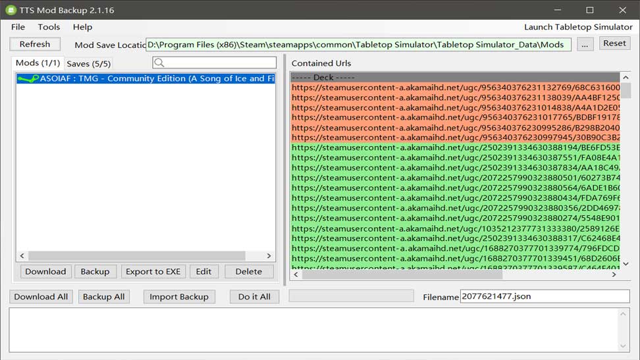Click the search magnifier icon
This screenshot has width=640, height=360.
pos(159,63)
